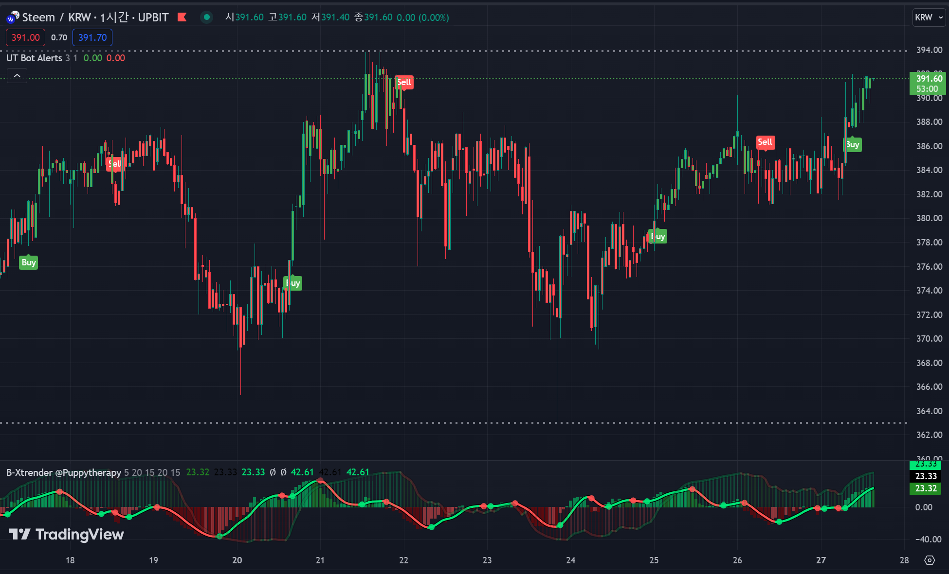Click the Sell signal label near 26
The height and width of the screenshot is (574, 949).
pyautogui.click(x=765, y=142)
